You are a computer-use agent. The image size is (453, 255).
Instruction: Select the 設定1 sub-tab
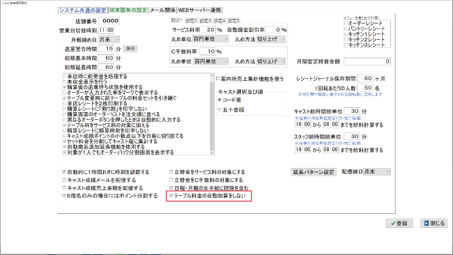pos(177,20)
